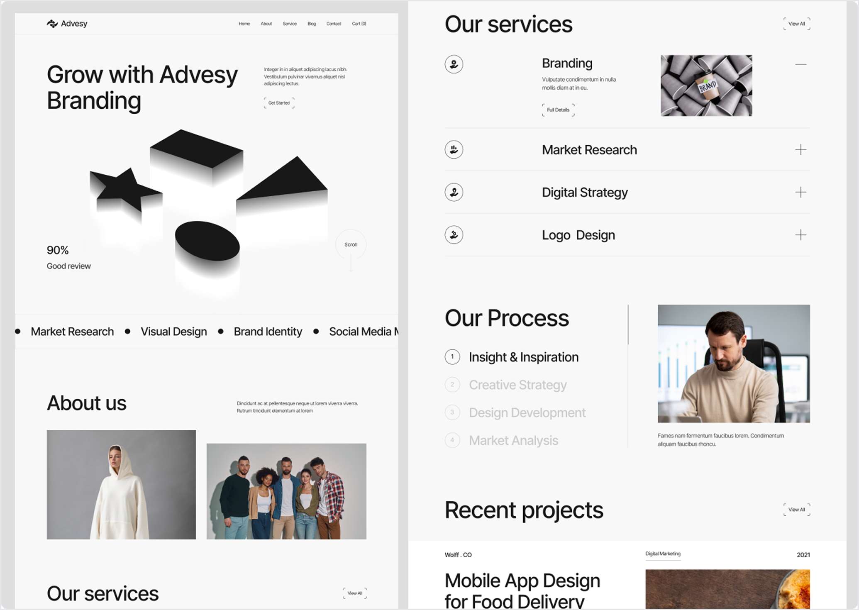Open the About menu item
This screenshot has height=610, width=859.
[x=266, y=24]
